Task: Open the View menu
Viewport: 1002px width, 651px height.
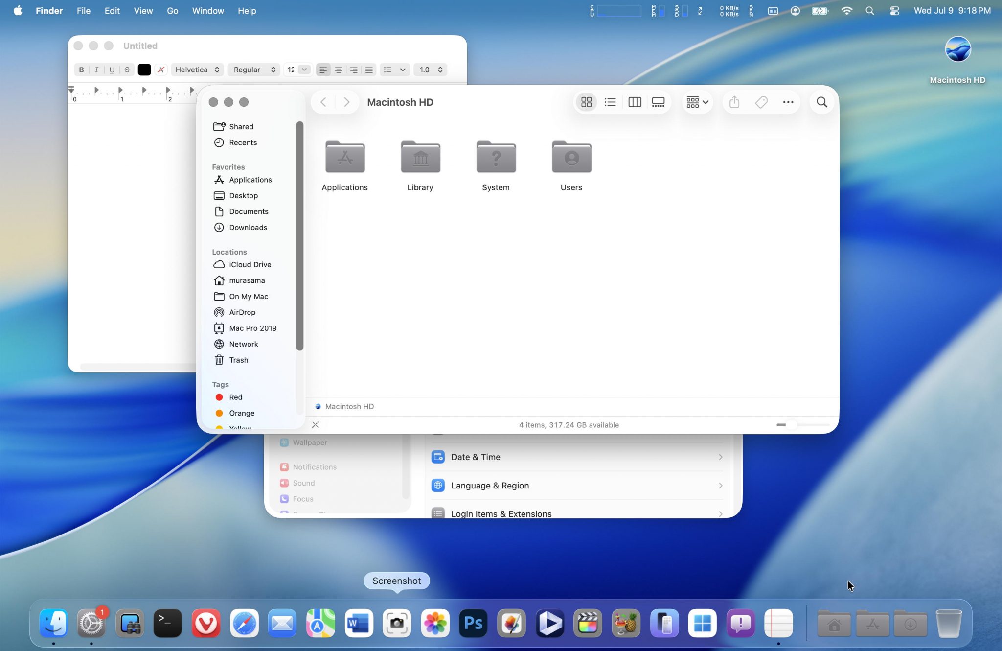Action: coord(143,11)
